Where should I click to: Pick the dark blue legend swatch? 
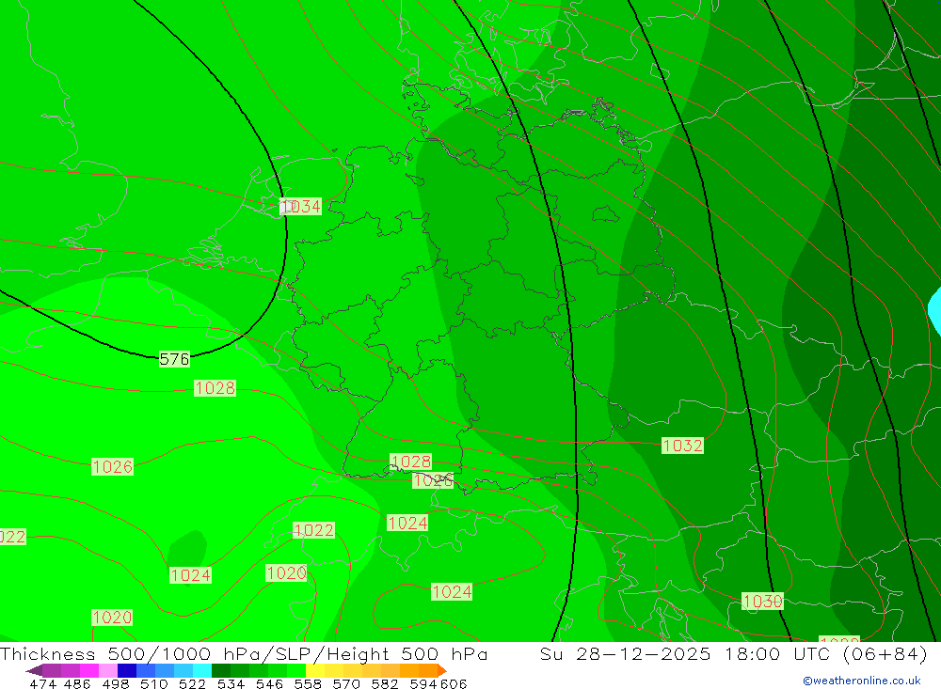click(127, 670)
